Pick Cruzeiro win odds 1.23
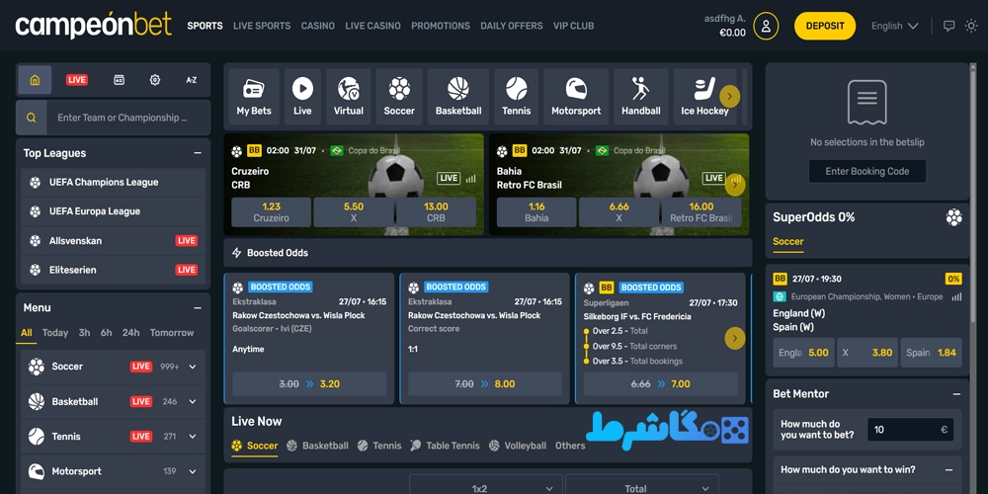This screenshot has height=494, width=988. point(271,212)
